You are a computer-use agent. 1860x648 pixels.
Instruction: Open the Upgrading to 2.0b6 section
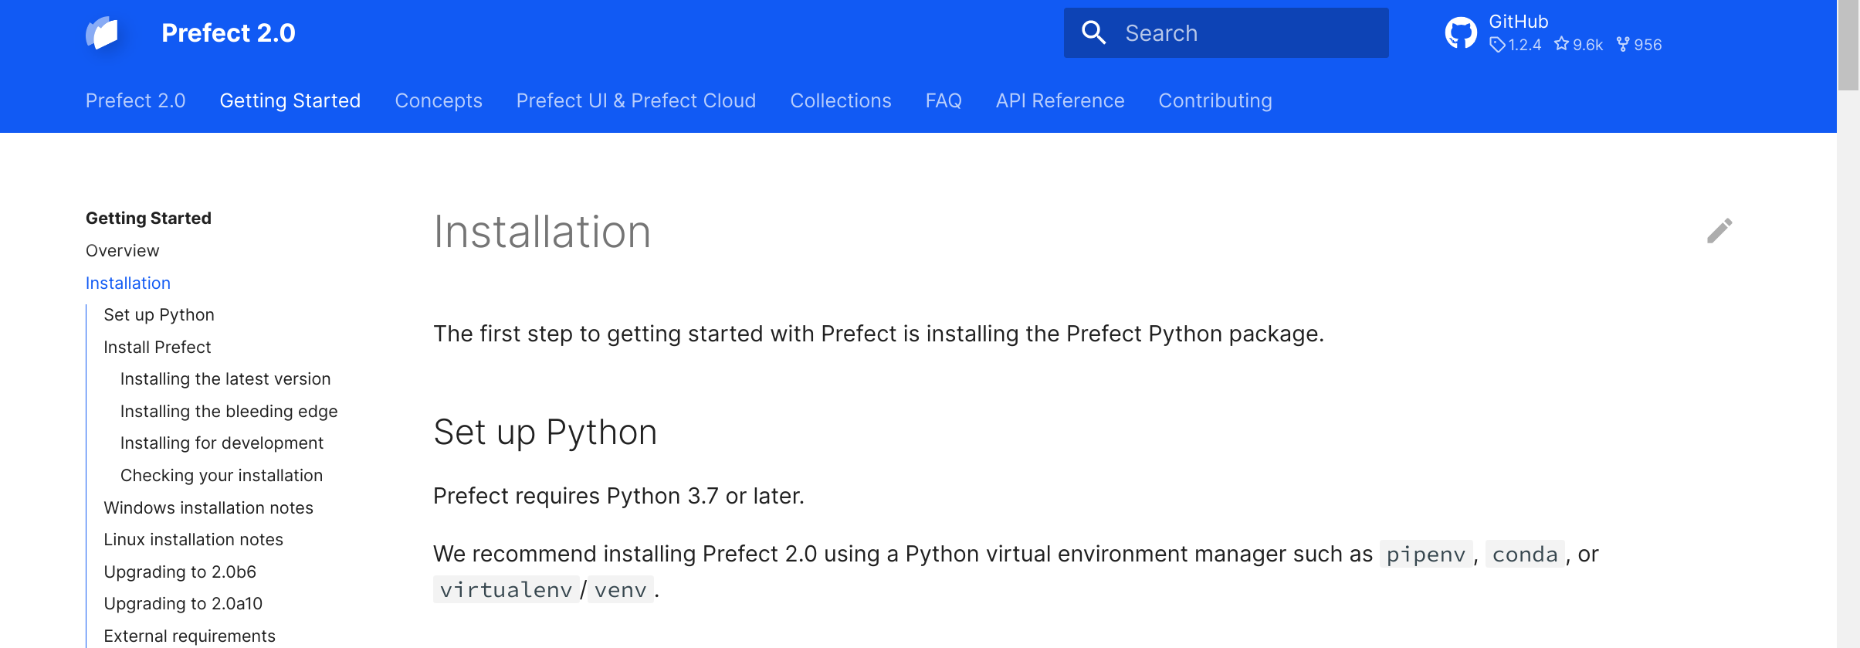tap(180, 572)
